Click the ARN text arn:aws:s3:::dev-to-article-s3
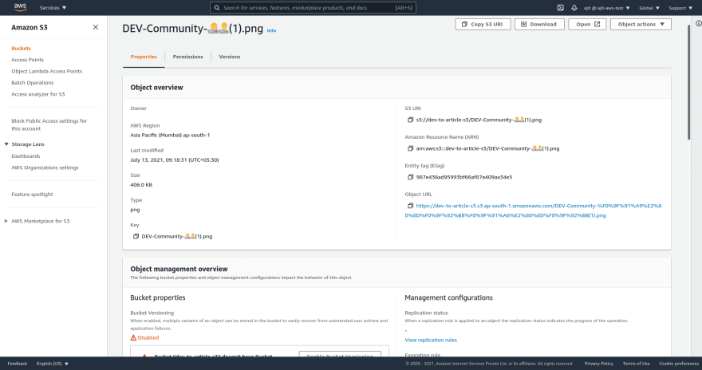Viewport: 702px width, 370px height. tap(487, 148)
